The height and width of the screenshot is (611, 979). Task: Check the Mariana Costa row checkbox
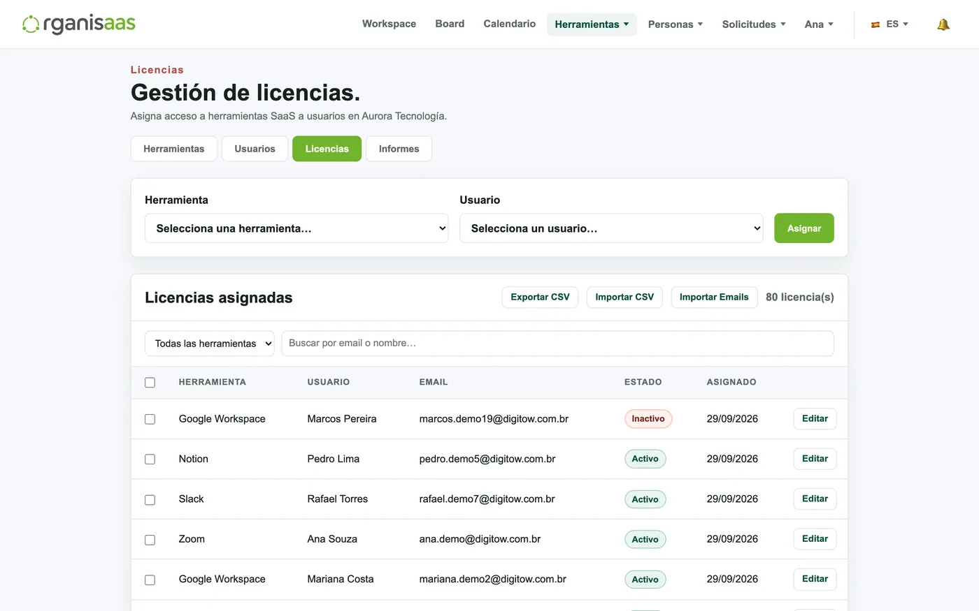tap(150, 580)
